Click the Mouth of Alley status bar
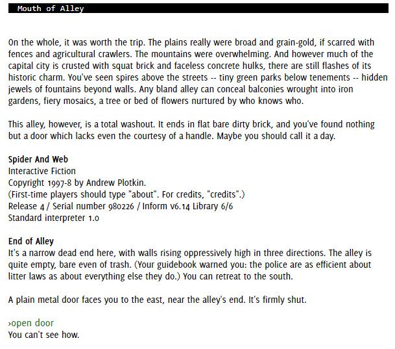 pos(198,8)
